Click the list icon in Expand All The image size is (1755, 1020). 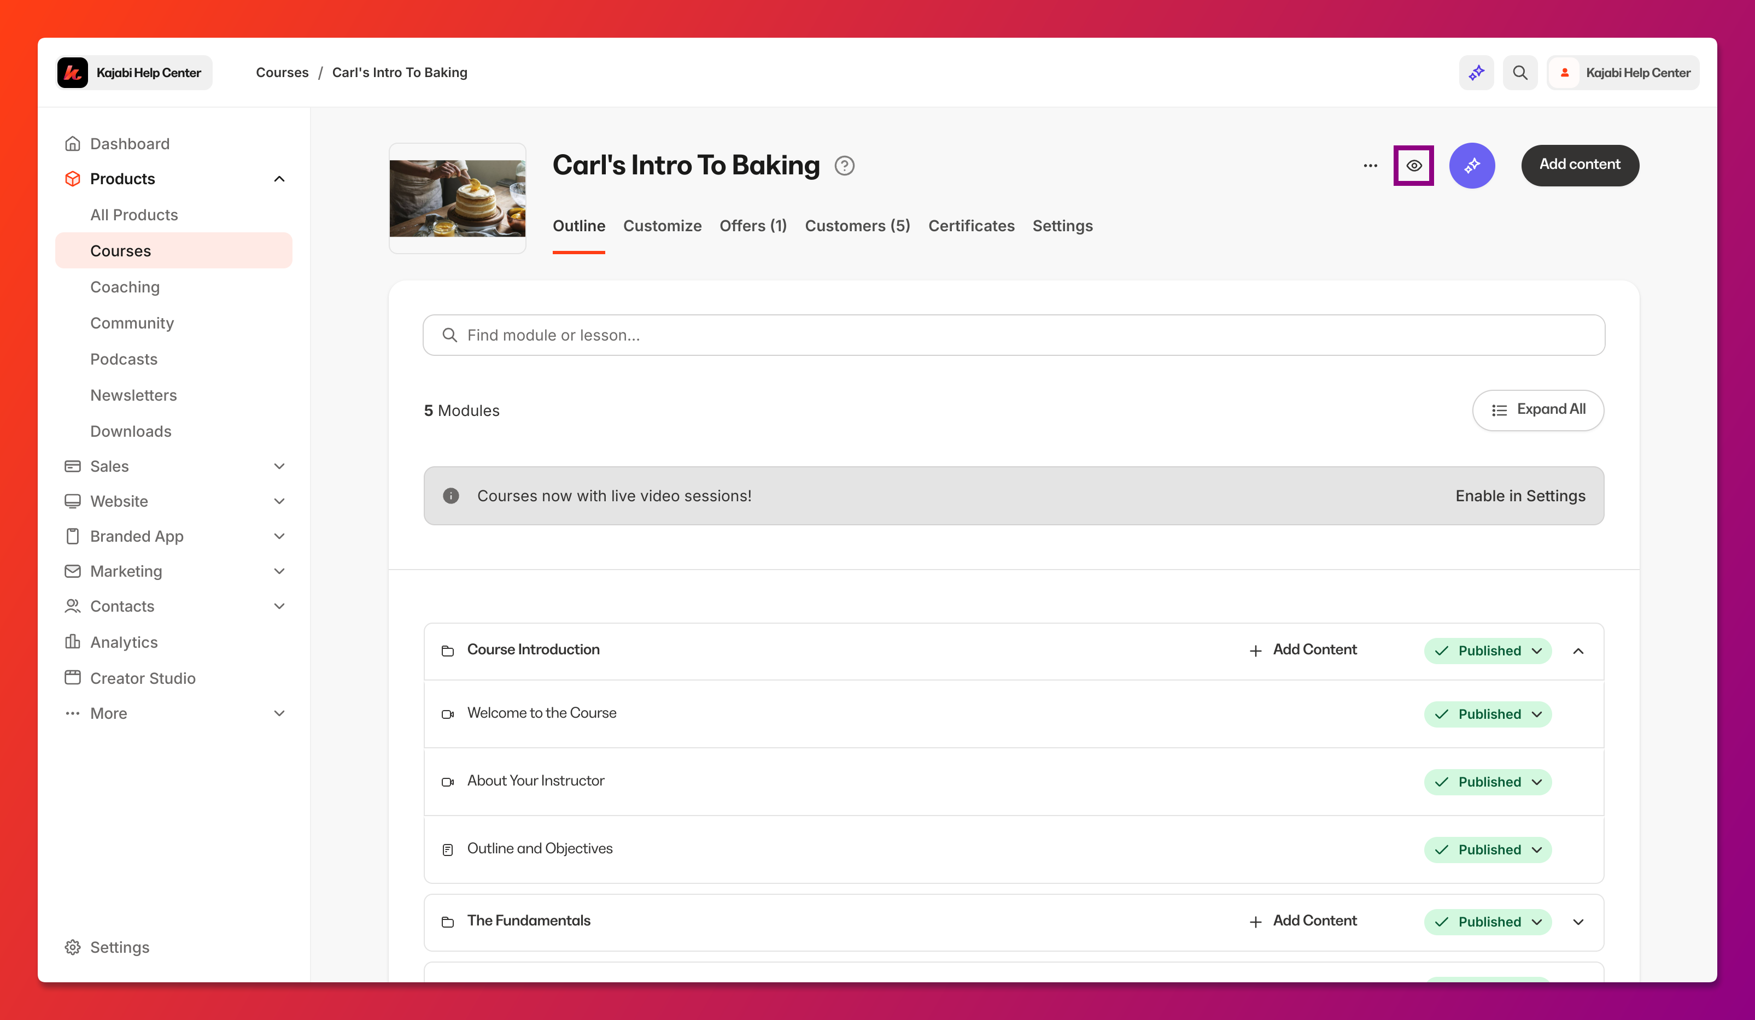pyautogui.click(x=1500, y=410)
